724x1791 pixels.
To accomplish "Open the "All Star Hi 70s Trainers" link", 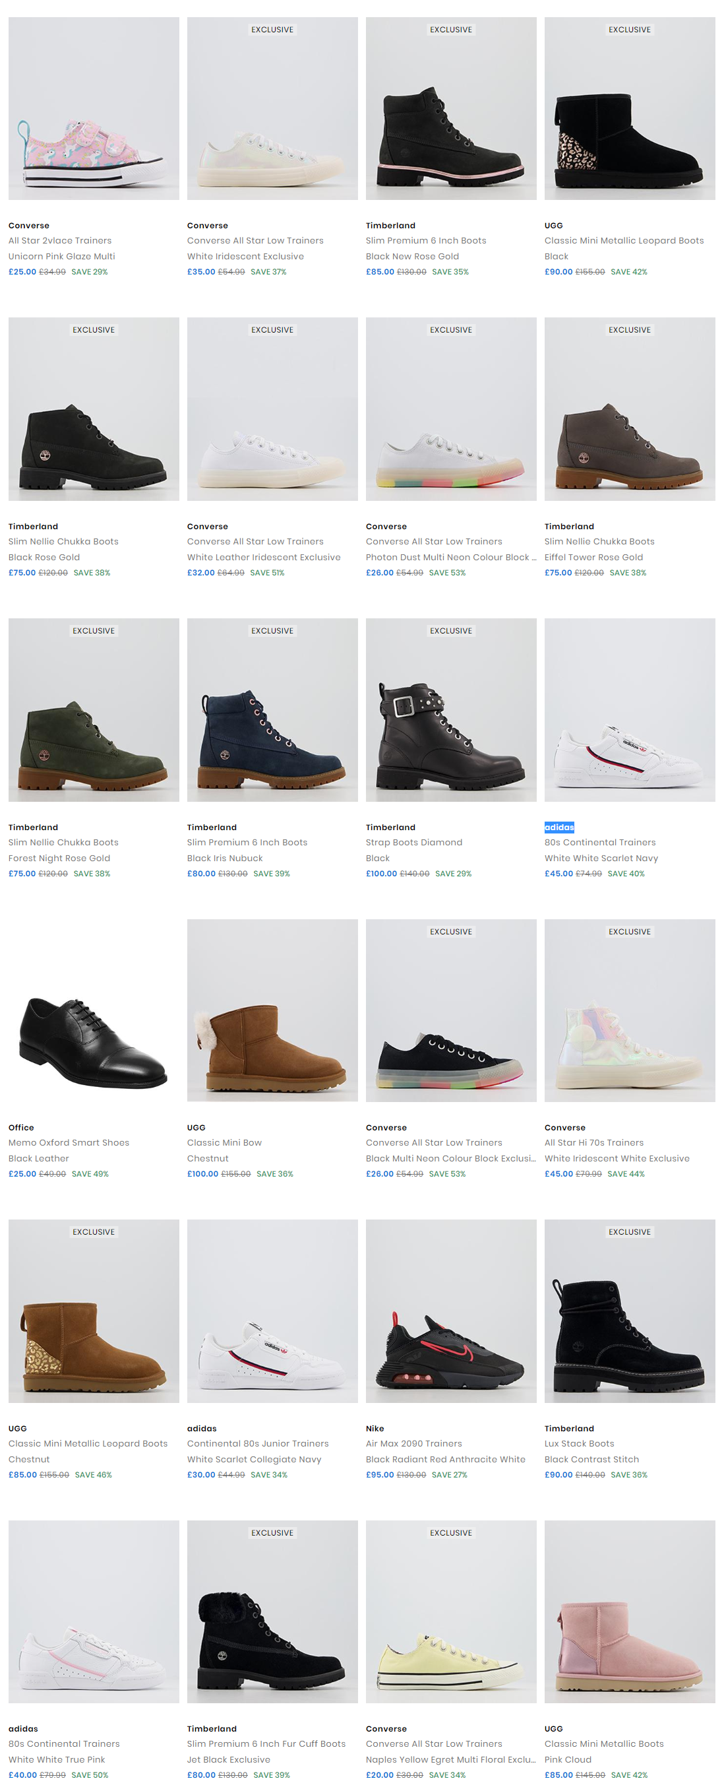I will pyautogui.click(x=593, y=1142).
